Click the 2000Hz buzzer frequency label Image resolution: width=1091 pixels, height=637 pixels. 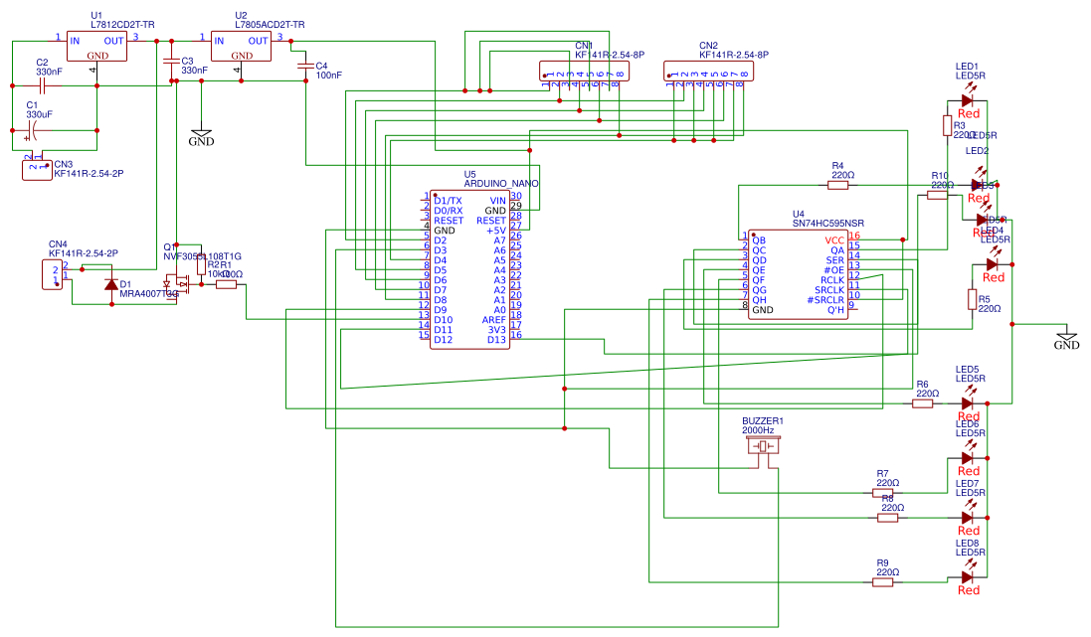(758, 430)
